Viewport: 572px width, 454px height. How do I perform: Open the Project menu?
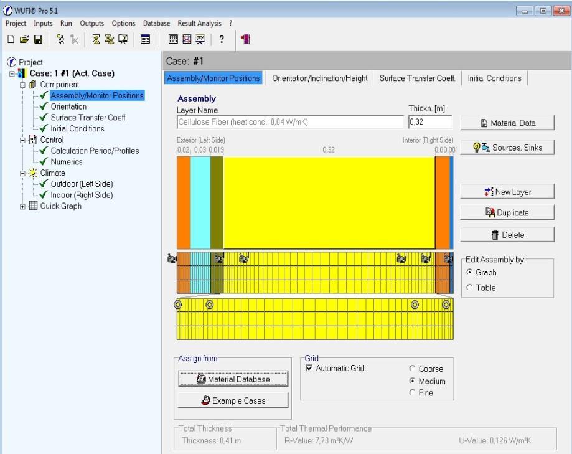point(16,24)
